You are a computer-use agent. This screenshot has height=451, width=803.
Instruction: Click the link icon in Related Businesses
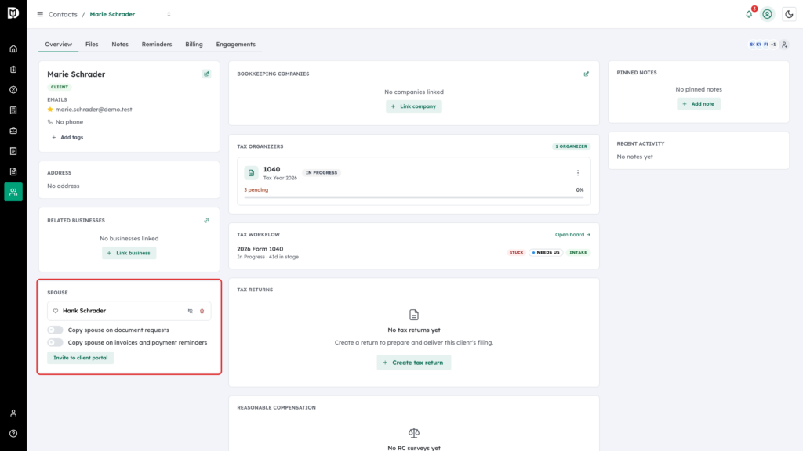coord(207,221)
